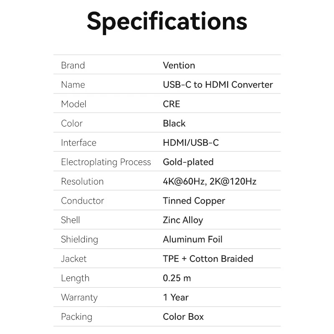Click the Electroplating Process label

pyautogui.click(x=106, y=162)
